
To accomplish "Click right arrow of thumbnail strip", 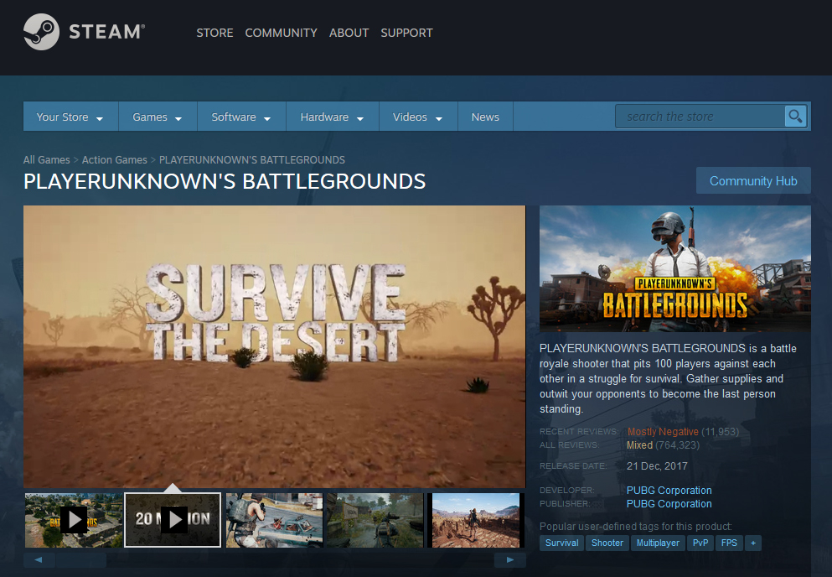I will tap(510, 559).
